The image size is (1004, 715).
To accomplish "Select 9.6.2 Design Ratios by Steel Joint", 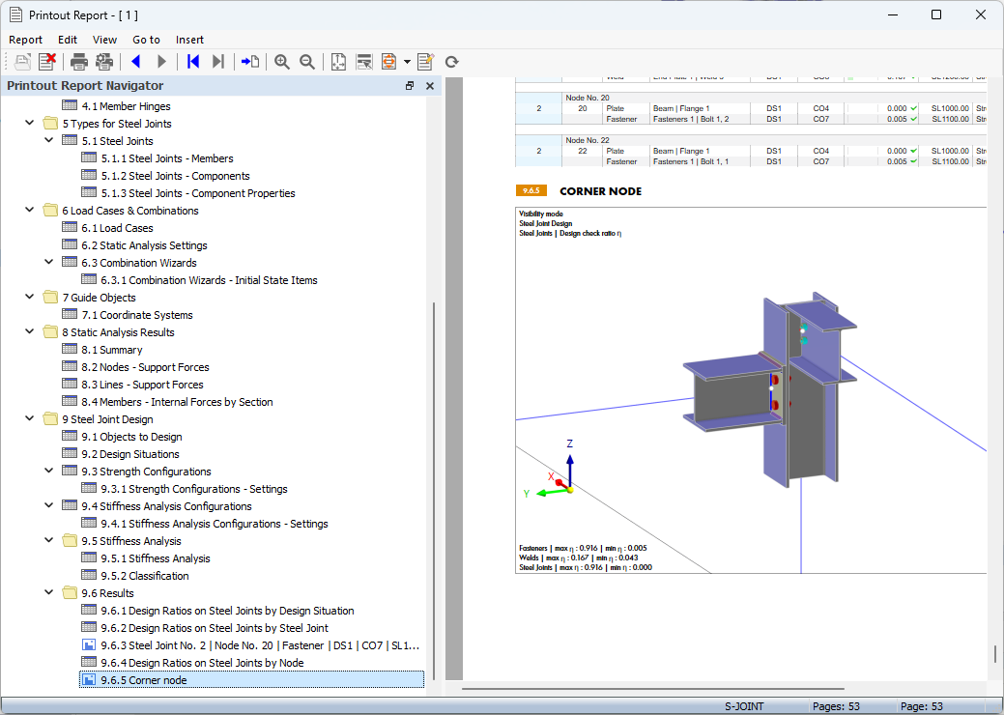I will tap(214, 628).
